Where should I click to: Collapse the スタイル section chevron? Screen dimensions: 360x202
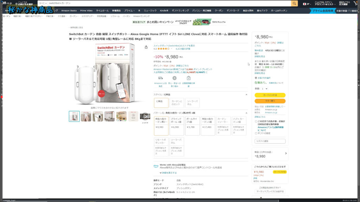coord(246,94)
